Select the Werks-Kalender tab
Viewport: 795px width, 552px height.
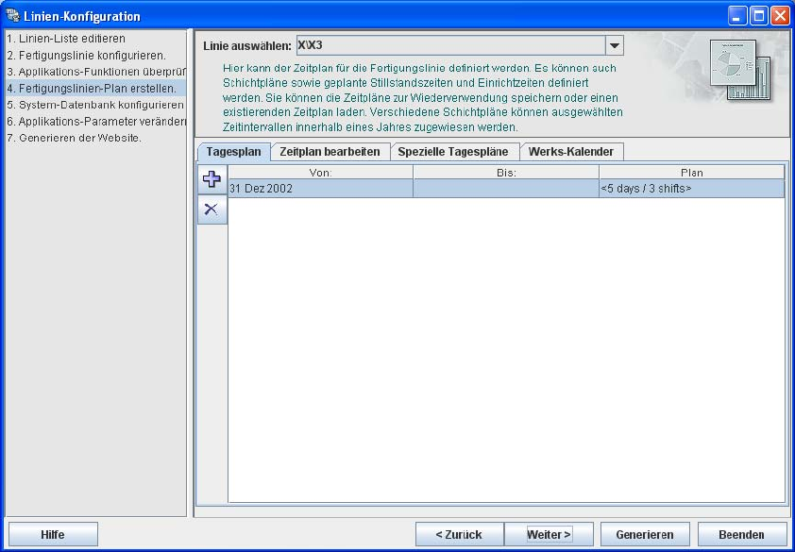coord(571,152)
